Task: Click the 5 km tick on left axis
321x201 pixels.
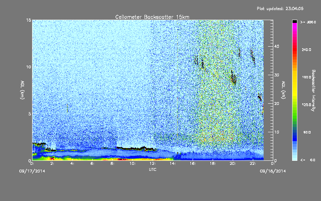Action: pyautogui.click(x=30, y=114)
